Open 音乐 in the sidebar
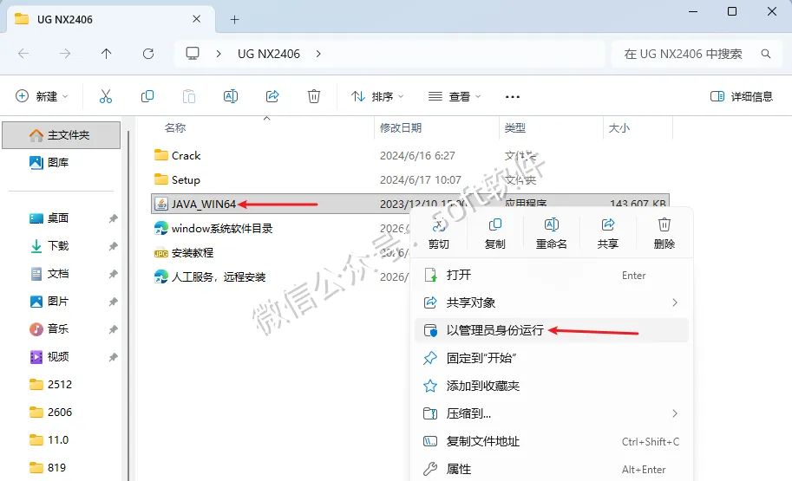The height and width of the screenshot is (481, 792). [49, 329]
